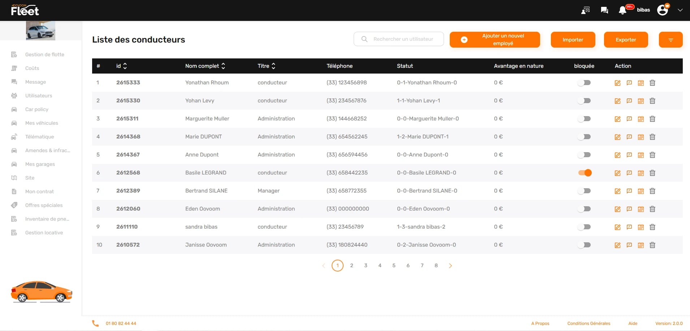The image size is (690, 331).
Task: Go to page 3 of the list
Action: [x=366, y=265]
